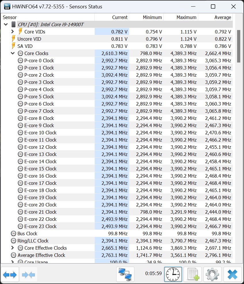Select the E-core 22 Clock row label
The height and width of the screenshot is (284, 244).
click(x=41, y=219)
